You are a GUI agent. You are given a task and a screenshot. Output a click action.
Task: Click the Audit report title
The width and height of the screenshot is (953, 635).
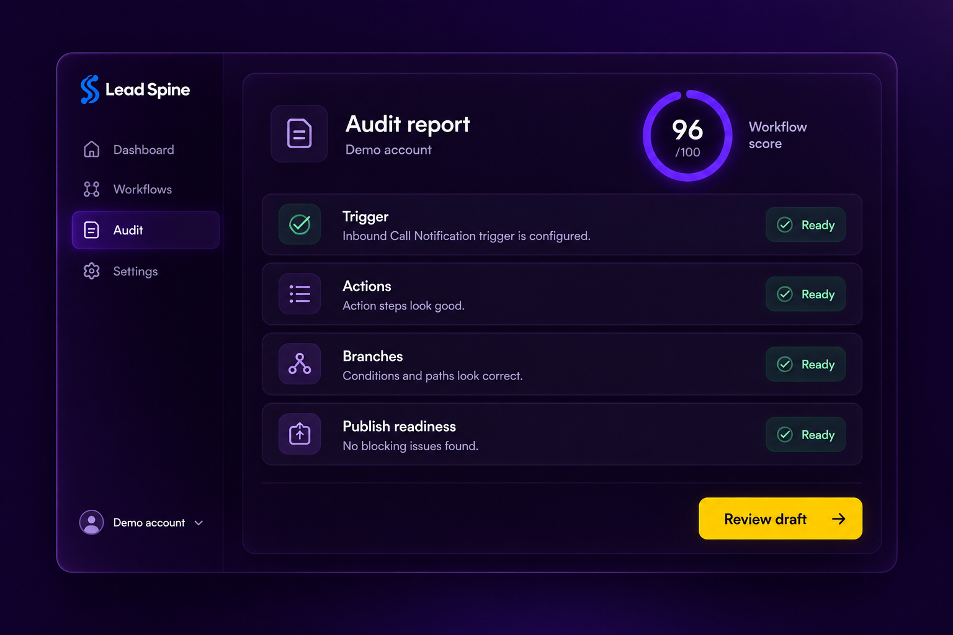(x=408, y=124)
